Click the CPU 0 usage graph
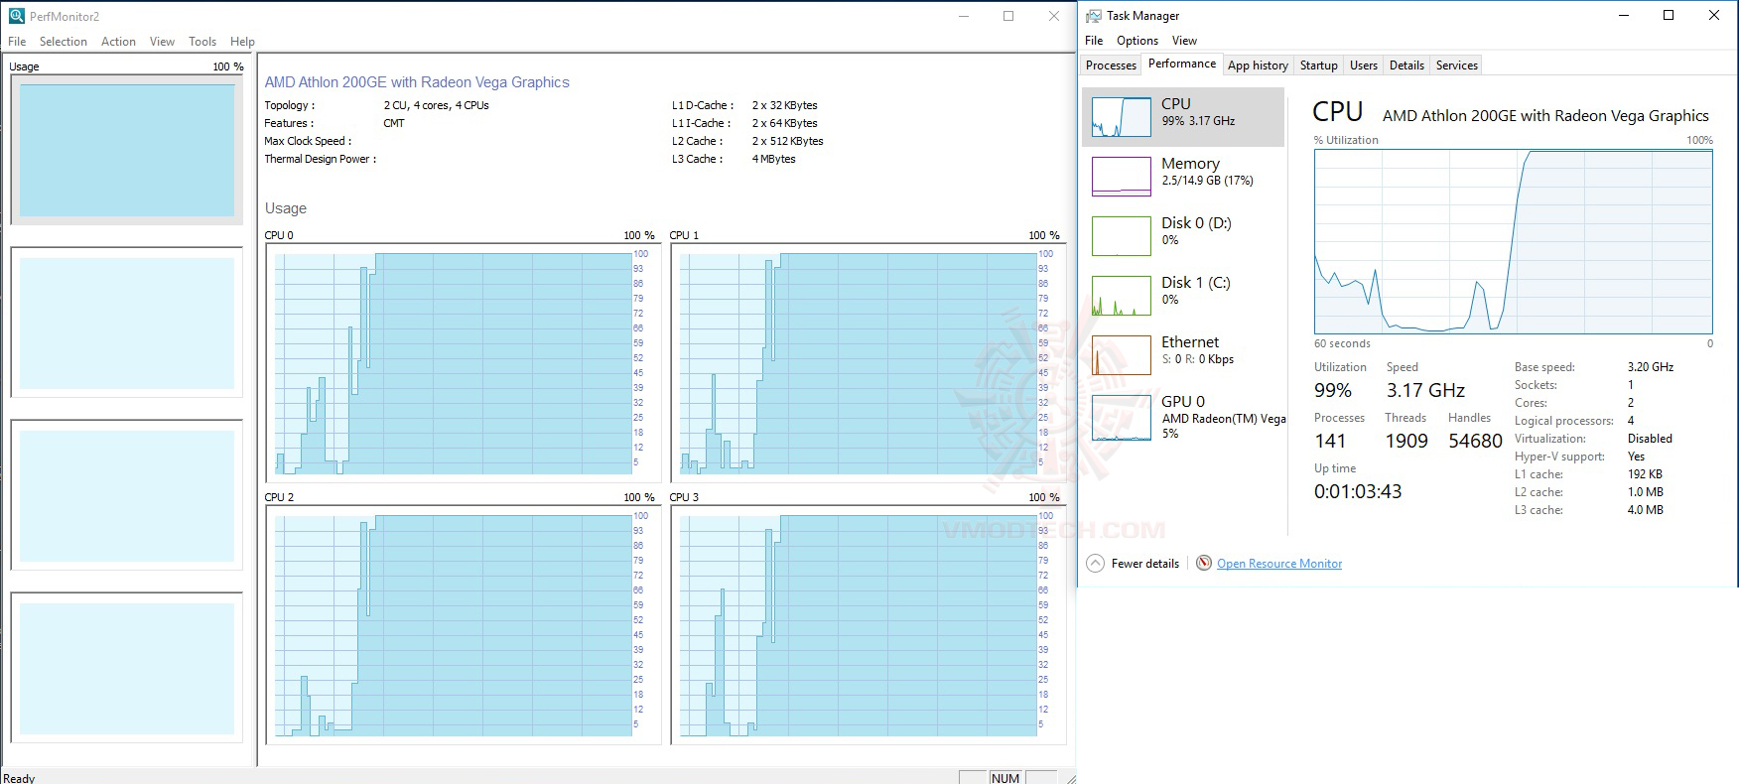Image resolution: width=1739 pixels, height=784 pixels. [x=461, y=363]
